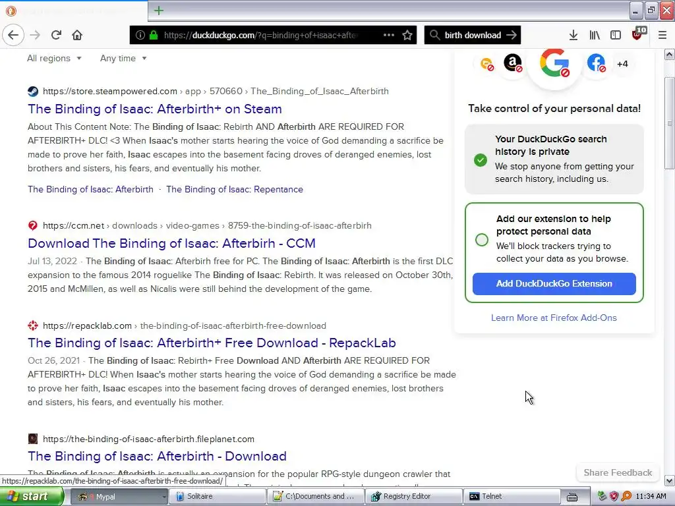Click the forward navigation arrow
The height and width of the screenshot is (506, 675).
[x=36, y=35]
